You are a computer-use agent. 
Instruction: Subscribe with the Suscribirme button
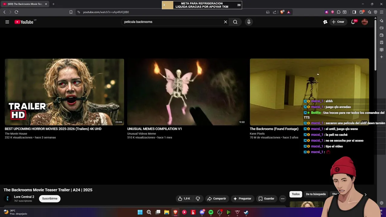(x=50, y=199)
